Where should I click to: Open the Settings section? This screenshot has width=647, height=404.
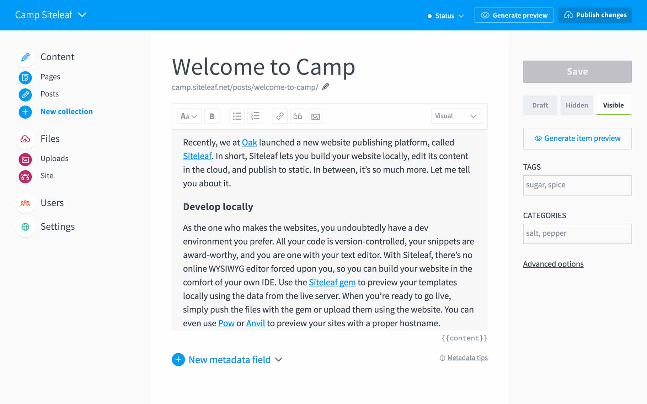(x=57, y=227)
